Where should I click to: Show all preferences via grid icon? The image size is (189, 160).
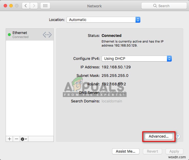tap(45, 6)
